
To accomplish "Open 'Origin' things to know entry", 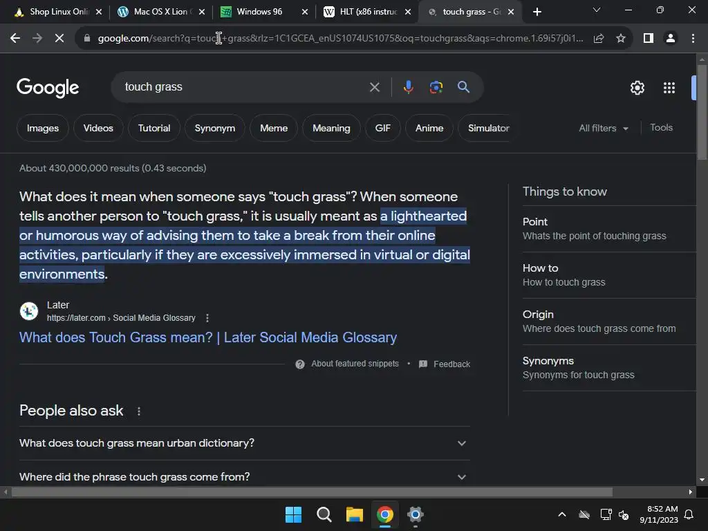I will (609, 322).
